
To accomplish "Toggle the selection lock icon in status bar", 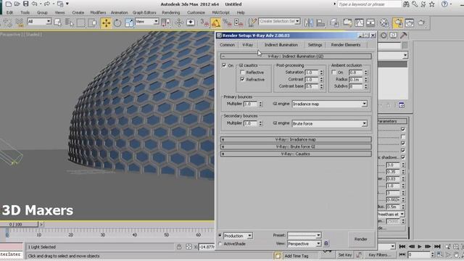I will tap(179, 246).
